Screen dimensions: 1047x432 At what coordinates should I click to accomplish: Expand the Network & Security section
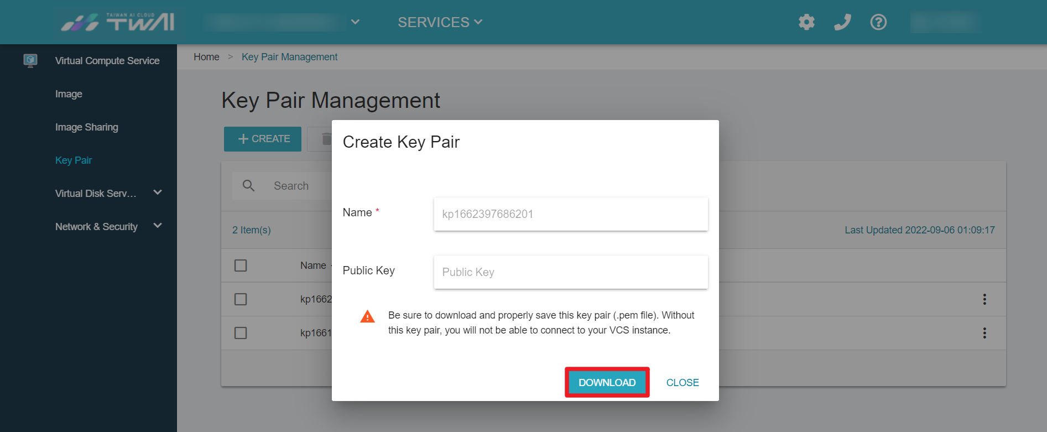(x=158, y=226)
